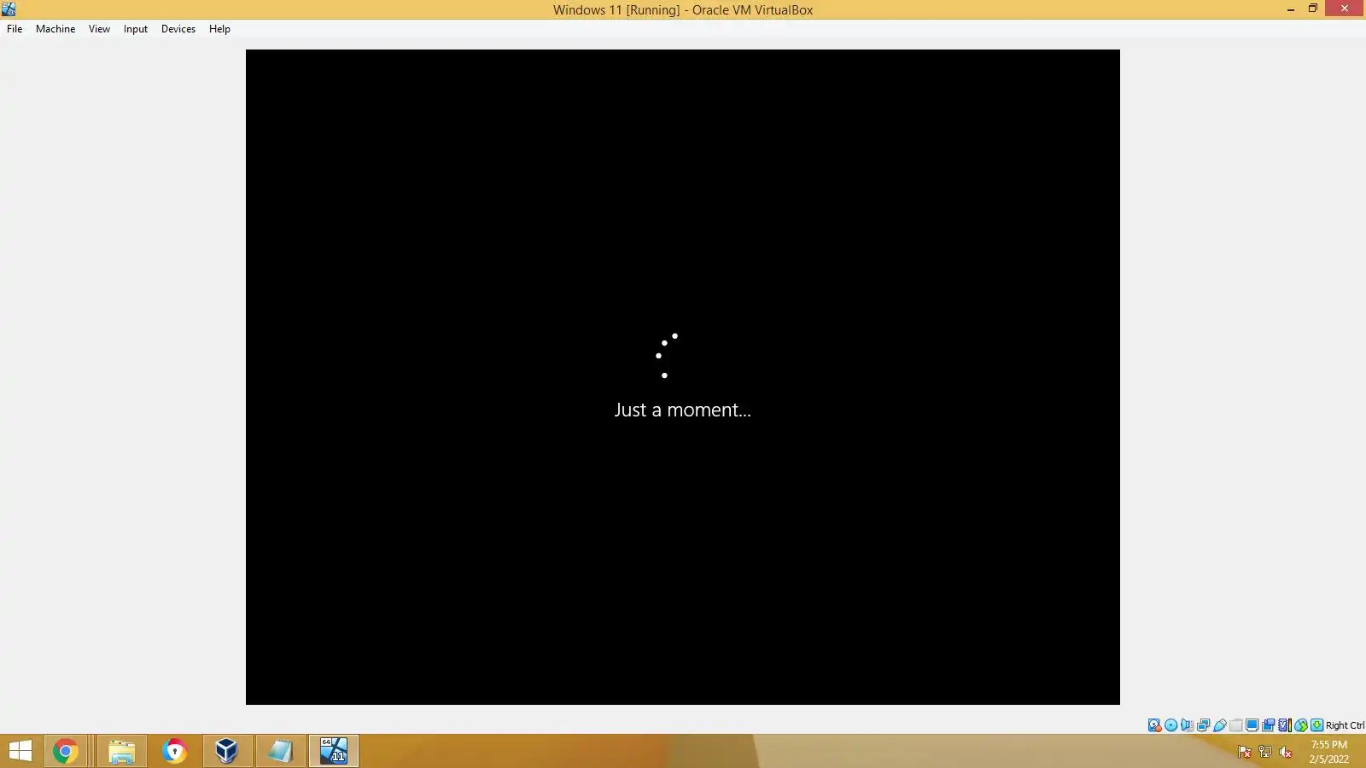
Task: Open Google Chrome from the taskbar
Action: [x=65, y=751]
